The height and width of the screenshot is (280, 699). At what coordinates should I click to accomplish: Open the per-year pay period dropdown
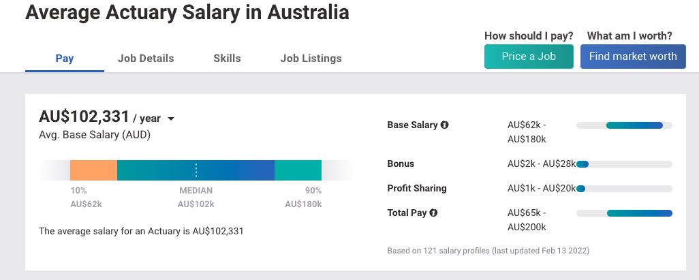click(x=170, y=119)
